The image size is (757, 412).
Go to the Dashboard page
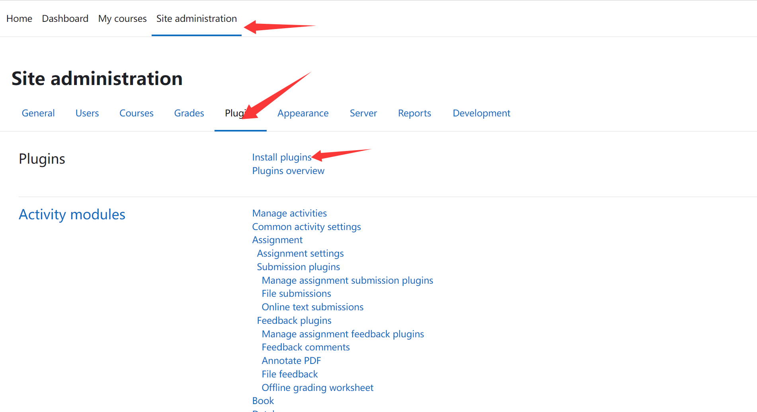click(65, 19)
